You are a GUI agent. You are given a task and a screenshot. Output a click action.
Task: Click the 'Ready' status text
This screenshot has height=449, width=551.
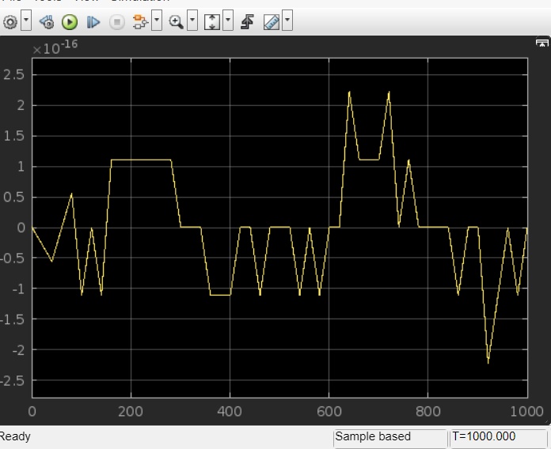pyautogui.click(x=15, y=437)
